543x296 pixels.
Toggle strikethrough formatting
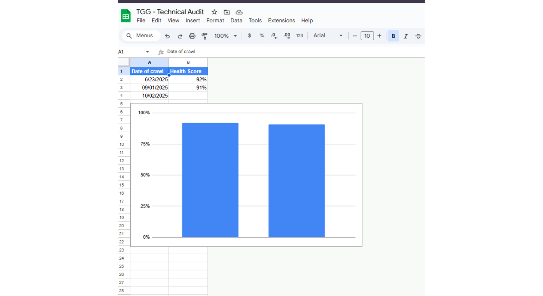tap(418, 36)
